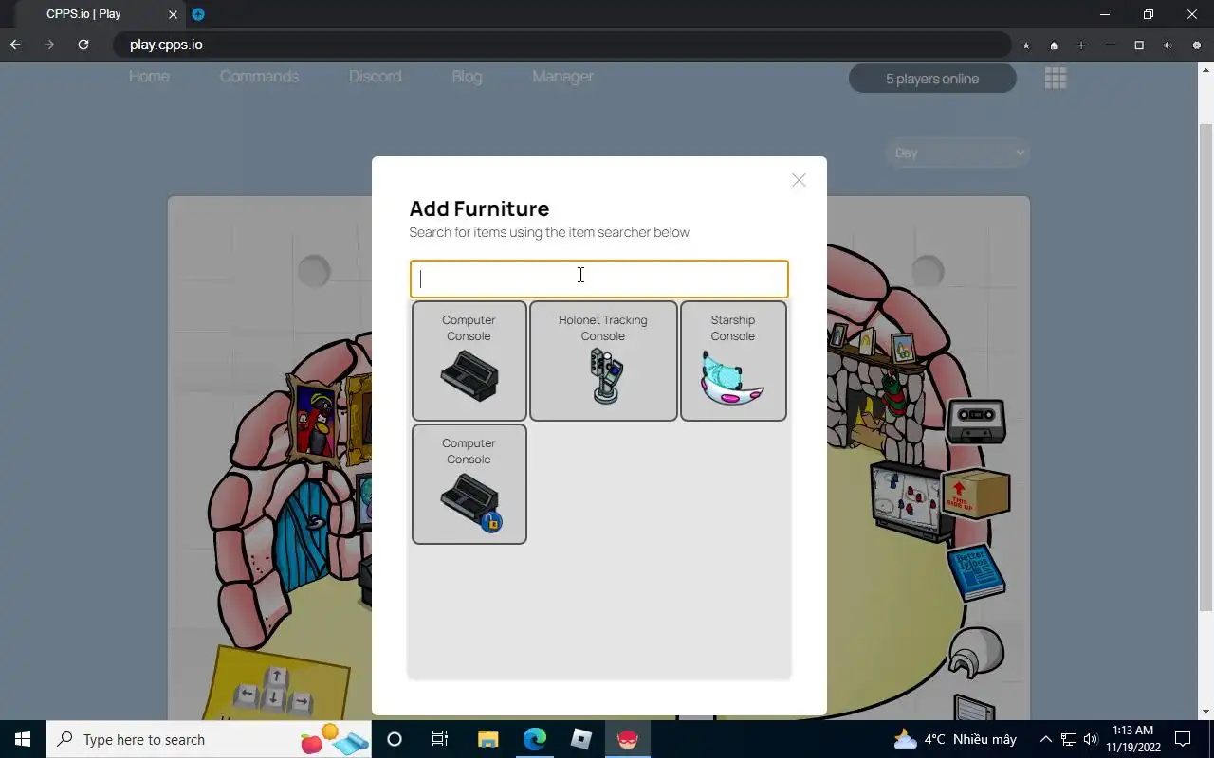Click the browser sound icon

[1168, 45]
